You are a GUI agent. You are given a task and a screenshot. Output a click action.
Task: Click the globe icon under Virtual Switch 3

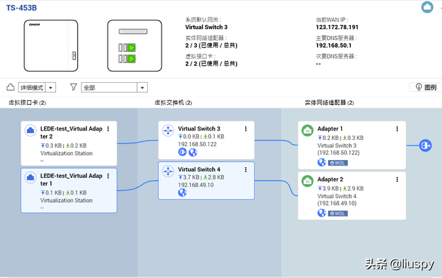click(193, 152)
